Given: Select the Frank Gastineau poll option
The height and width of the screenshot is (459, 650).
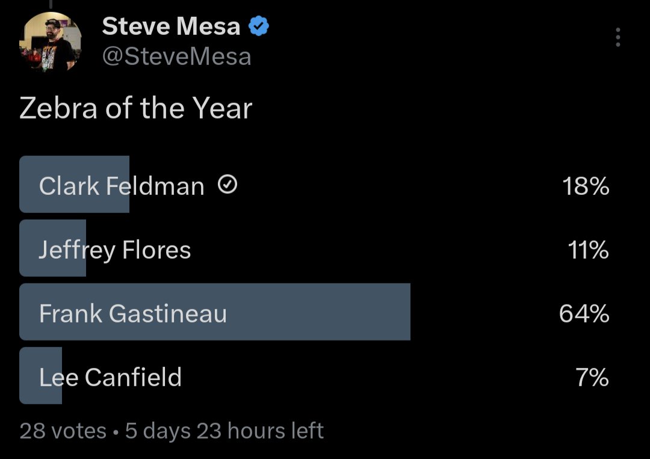Looking at the screenshot, I should (314, 312).
